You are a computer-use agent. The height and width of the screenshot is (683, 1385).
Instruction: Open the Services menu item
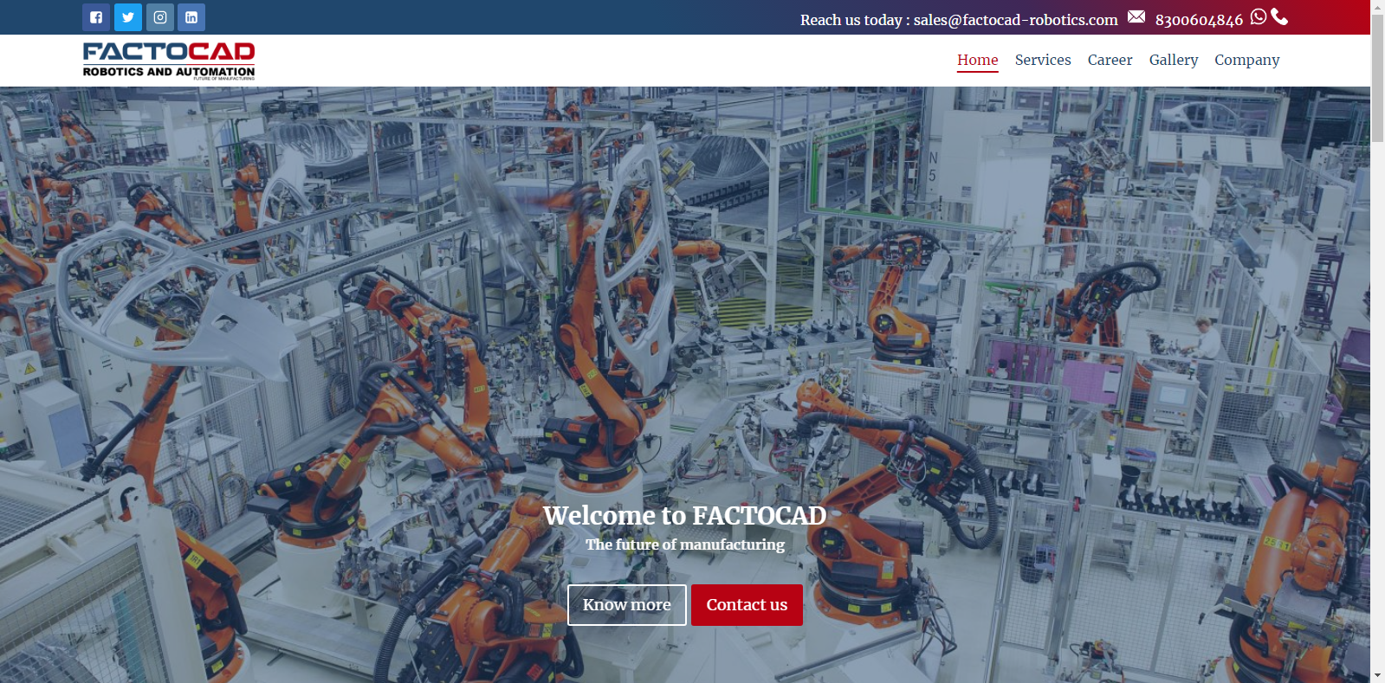pos(1043,60)
